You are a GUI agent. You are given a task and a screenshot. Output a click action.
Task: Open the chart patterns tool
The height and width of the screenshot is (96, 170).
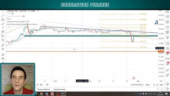(3, 32)
